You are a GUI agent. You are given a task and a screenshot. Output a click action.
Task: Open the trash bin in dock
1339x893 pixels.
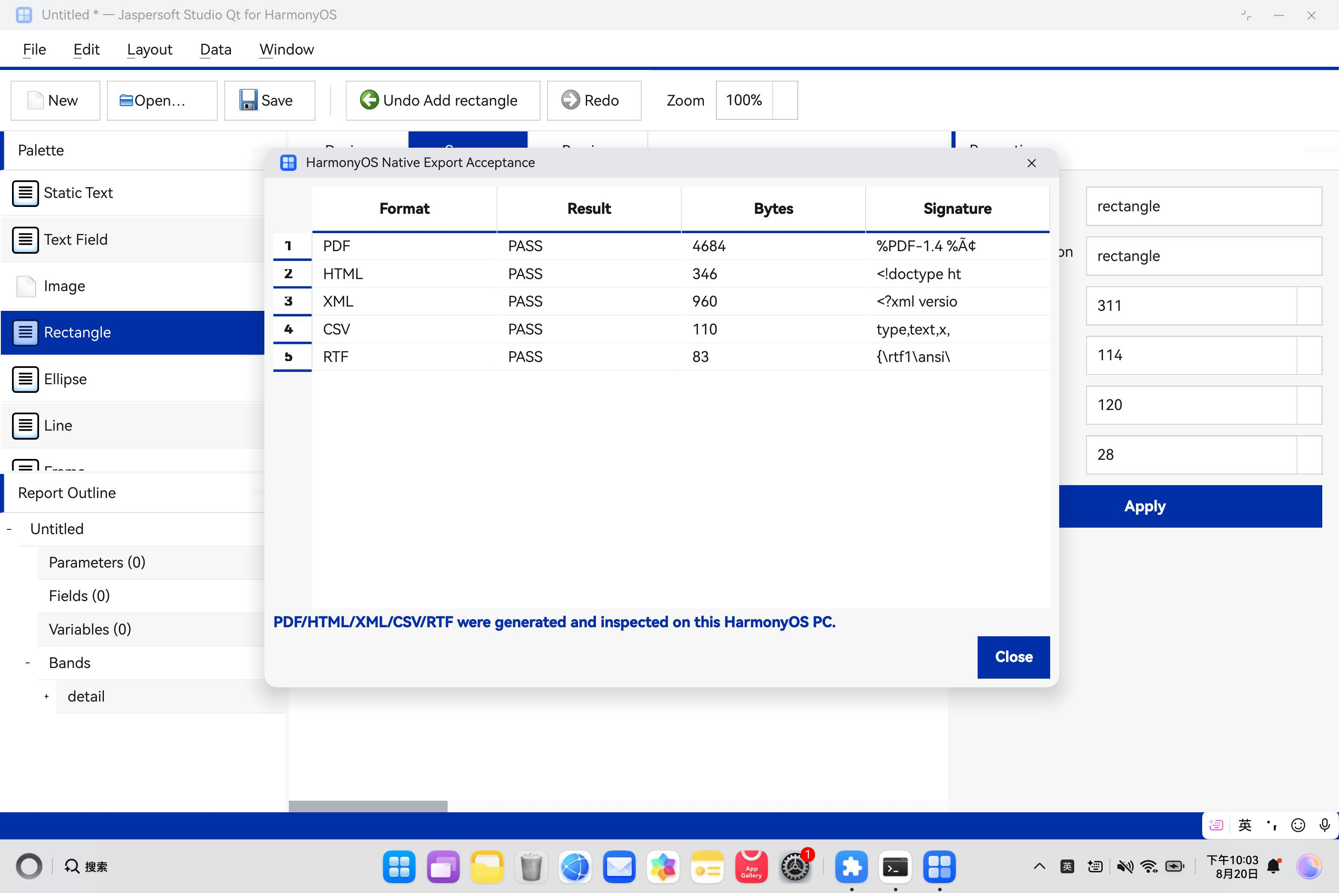(x=531, y=867)
